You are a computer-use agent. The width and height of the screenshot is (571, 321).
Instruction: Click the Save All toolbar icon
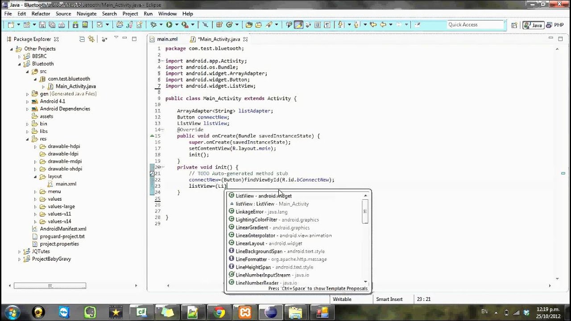(x=52, y=25)
